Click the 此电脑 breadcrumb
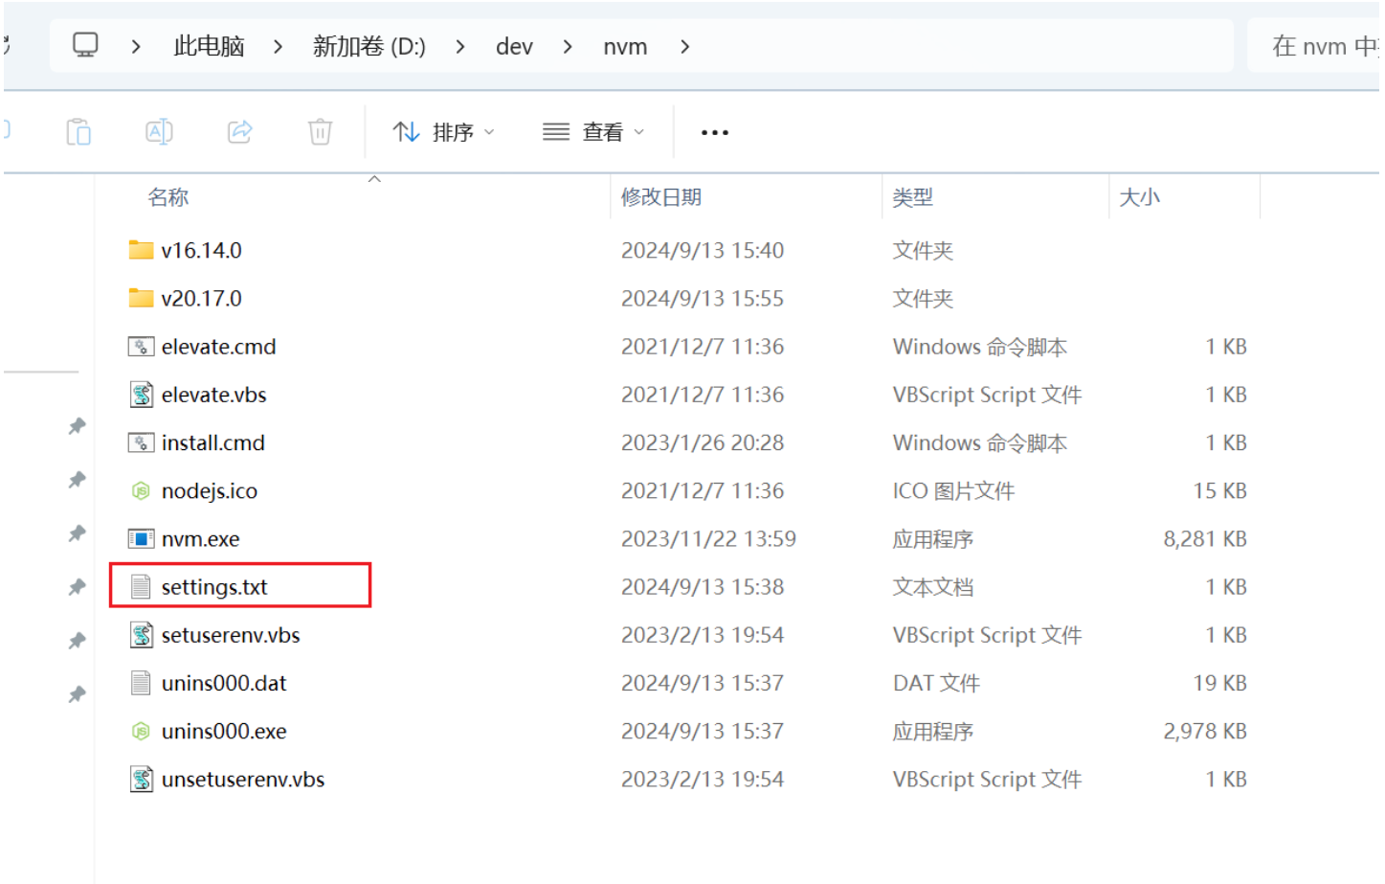The image size is (1385, 884). pyautogui.click(x=209, y=46)
